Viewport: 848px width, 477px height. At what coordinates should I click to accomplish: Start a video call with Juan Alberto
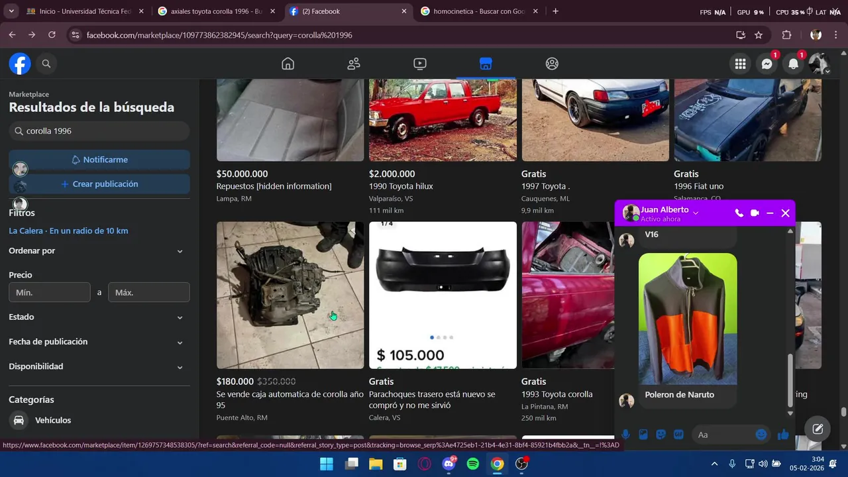[755, 213]
